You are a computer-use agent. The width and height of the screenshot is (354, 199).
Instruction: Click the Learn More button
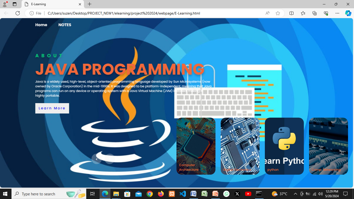coord(52,108)
